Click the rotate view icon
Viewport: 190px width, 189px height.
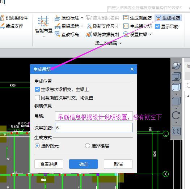click(x=176, y=115)
